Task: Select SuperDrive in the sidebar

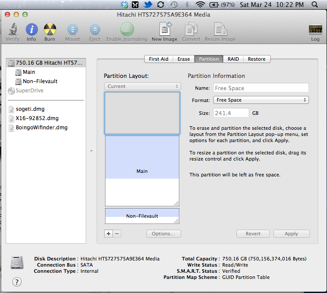Action: (46, 91)
